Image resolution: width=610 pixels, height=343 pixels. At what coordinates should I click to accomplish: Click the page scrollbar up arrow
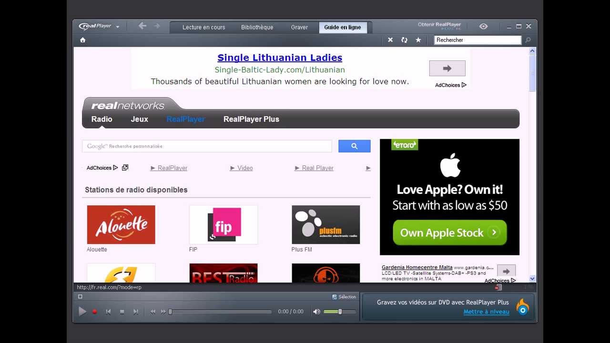click(533, 50)
